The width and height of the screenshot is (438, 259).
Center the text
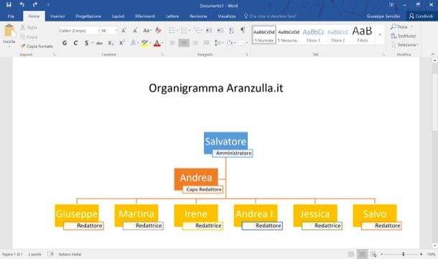tap(184, 43)
